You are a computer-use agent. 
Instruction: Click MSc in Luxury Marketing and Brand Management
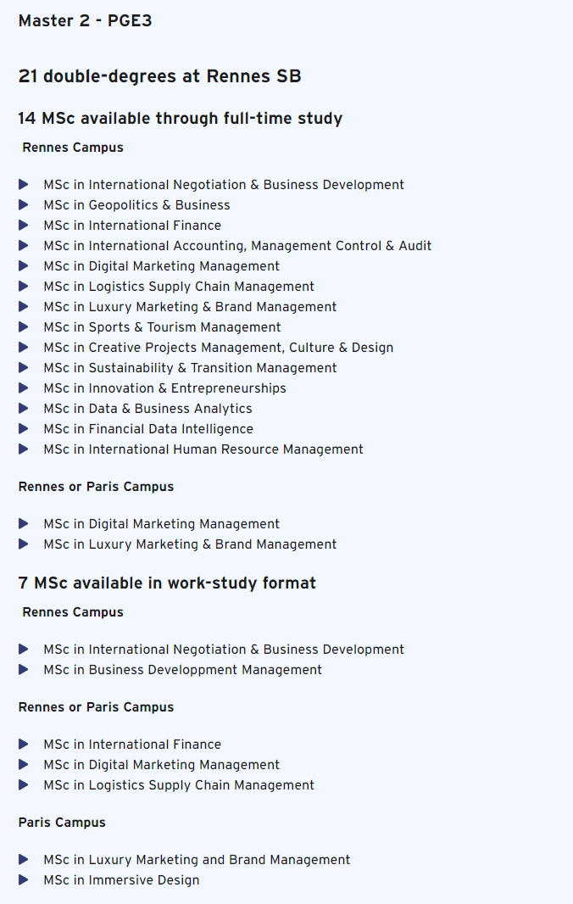point(197,860)
